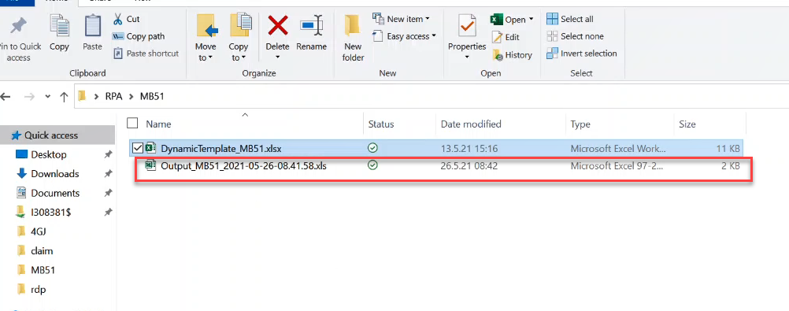Choose Paste shortcut
This screenshot has width=789, height=311.
pyautogui.click(x=146, y=54)
